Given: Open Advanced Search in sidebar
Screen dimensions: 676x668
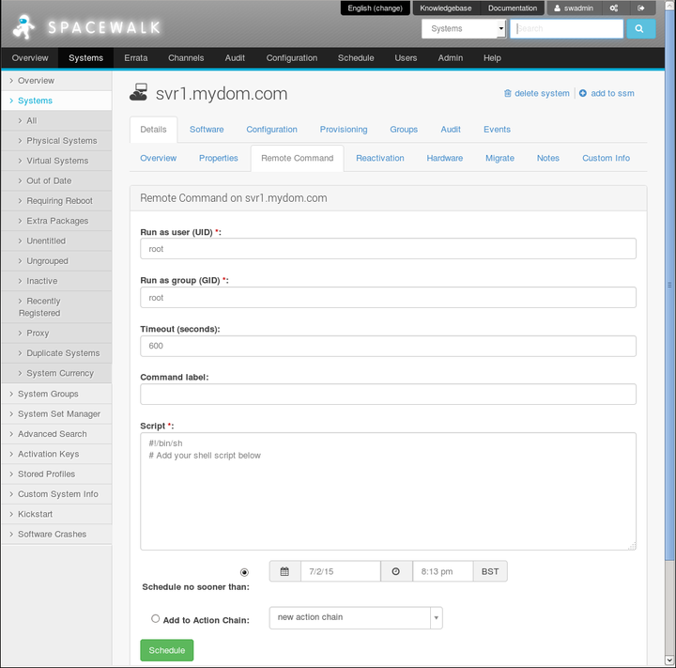Looking at the screenshot, I should (x=53, y=434).
